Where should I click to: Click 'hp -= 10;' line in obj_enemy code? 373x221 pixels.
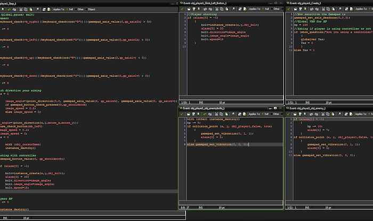click(315, 126)
